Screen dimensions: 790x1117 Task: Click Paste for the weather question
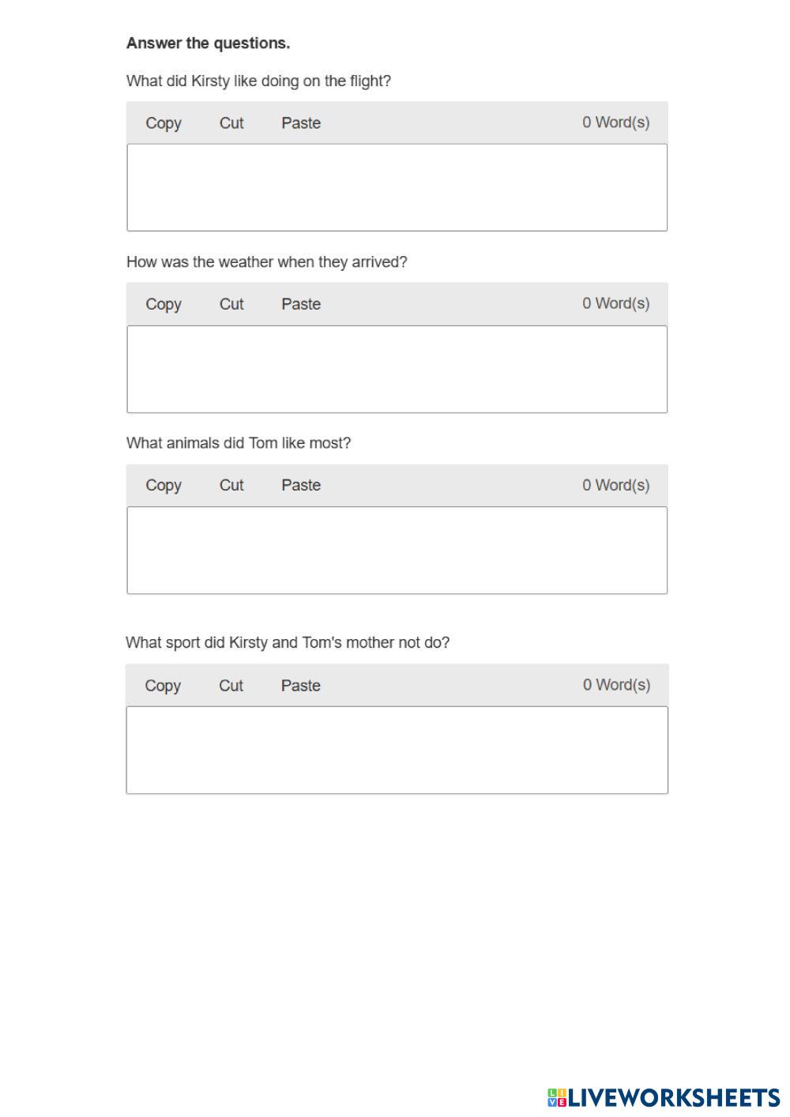click(301, 304)
